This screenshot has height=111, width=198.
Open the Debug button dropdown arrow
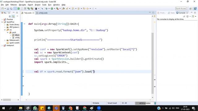tap(49, 9)
